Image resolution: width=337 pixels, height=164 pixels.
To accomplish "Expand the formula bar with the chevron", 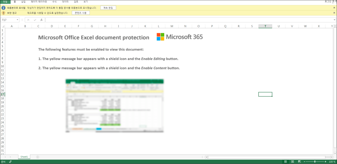I will coord(334,20).
